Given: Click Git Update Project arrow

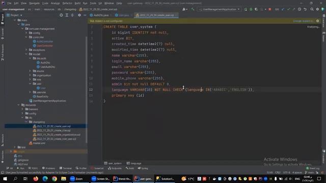Looking at the screenshot, I should click(x=283, y=9).
